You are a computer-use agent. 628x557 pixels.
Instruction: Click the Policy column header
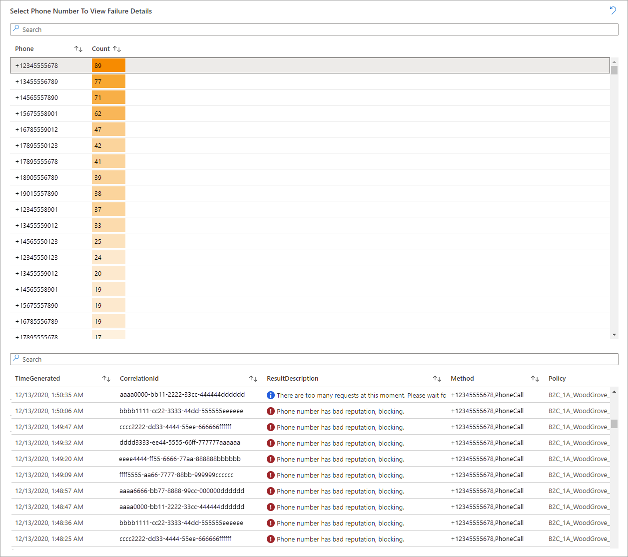click(x=557, y=379)
